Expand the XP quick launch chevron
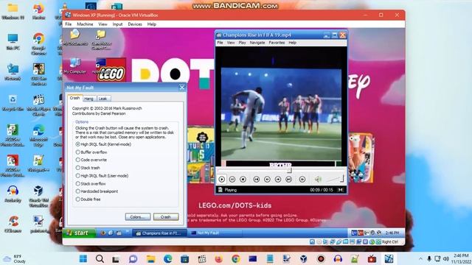The height and width of the screenshot is (265, 472). click(128, 232)
